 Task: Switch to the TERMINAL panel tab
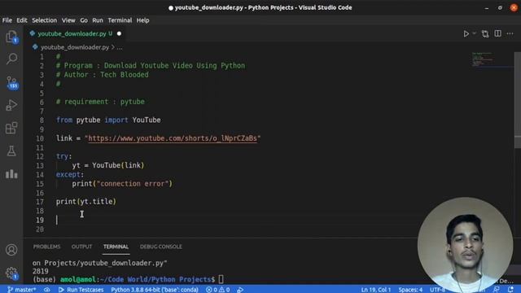click(x=116, y=247)
